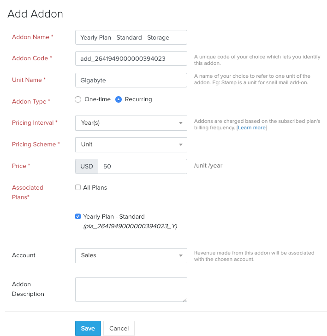This screenshot has height=336, width=327.
Task: Open the Pricing Scheme dropdown
Action: click(x=131, y=145)
